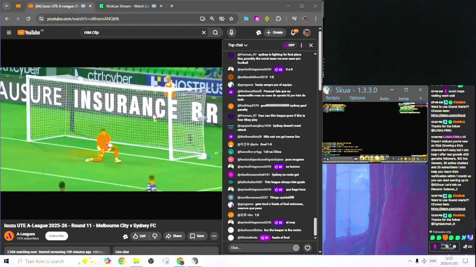The image size is (476, 267).
Task: Click the Create video button
Action: click(275, 33)
